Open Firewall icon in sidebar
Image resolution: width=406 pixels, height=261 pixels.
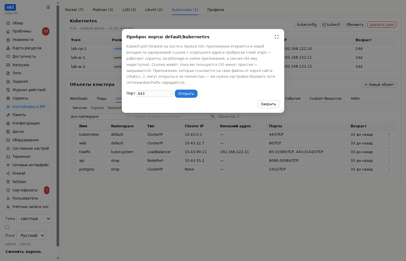point(8,173)
